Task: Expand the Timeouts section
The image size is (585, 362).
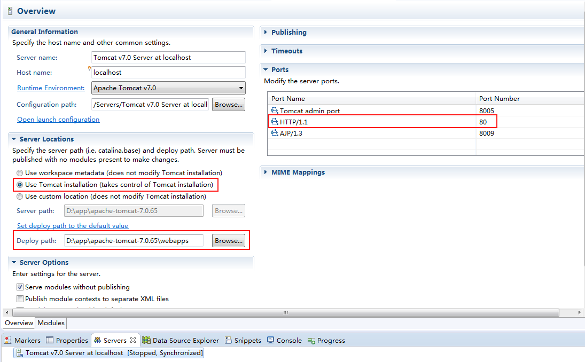Action: [x=266, y=51]
